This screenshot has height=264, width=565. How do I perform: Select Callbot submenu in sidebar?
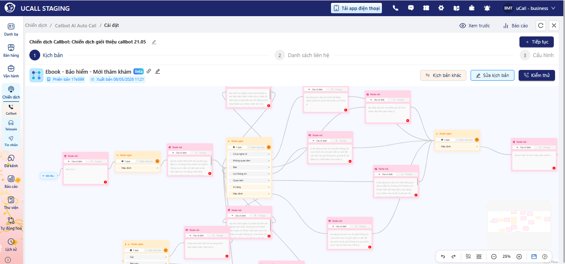click(11, 110)
